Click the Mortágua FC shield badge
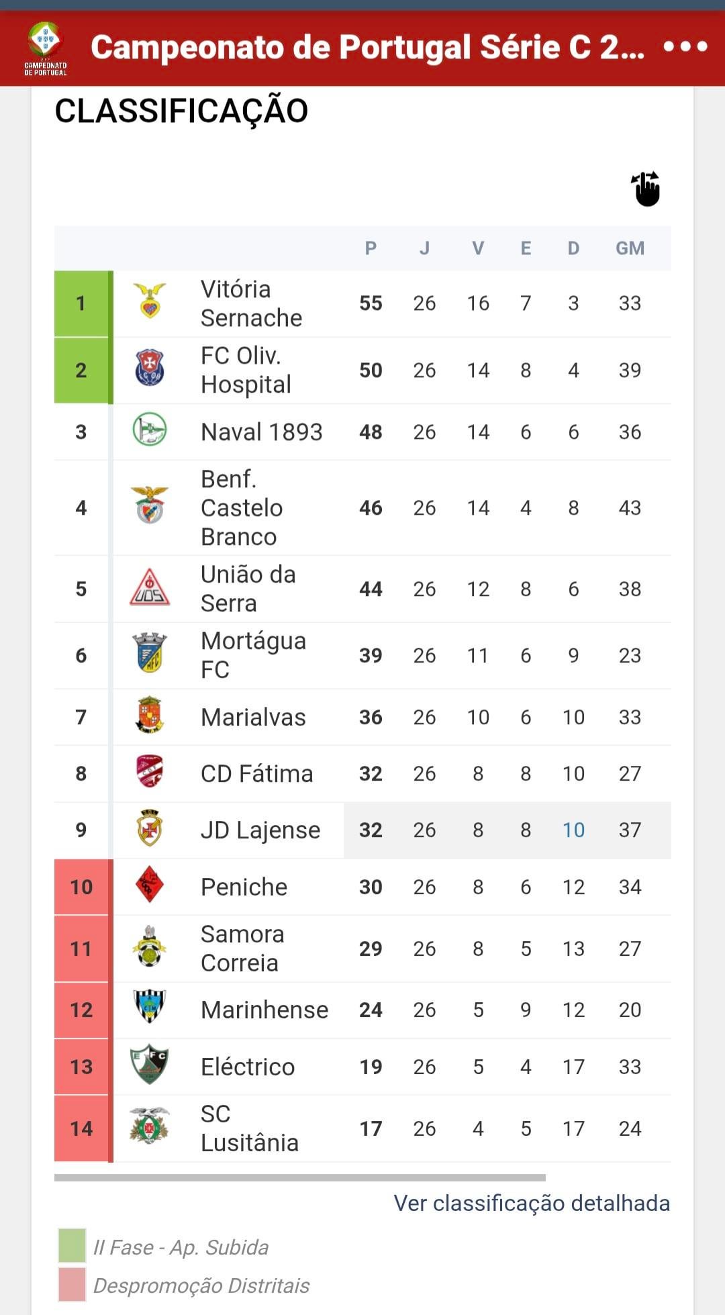725x1315 pixels. pos(150,653)
